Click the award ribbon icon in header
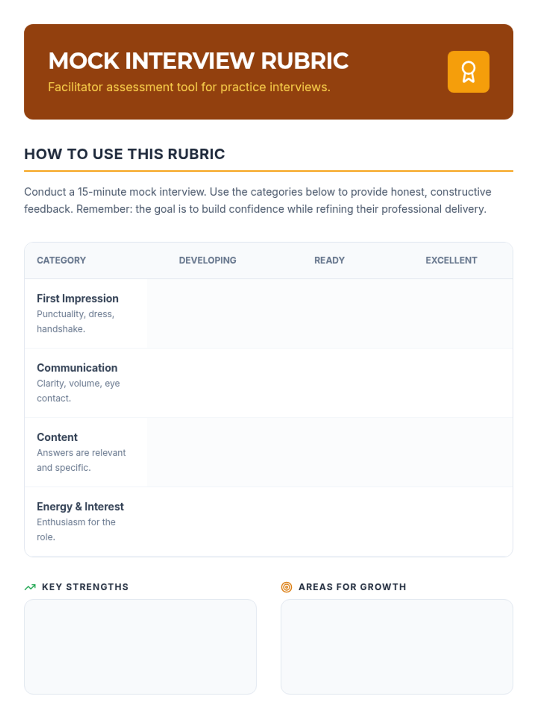 click(x=468, y=72)
